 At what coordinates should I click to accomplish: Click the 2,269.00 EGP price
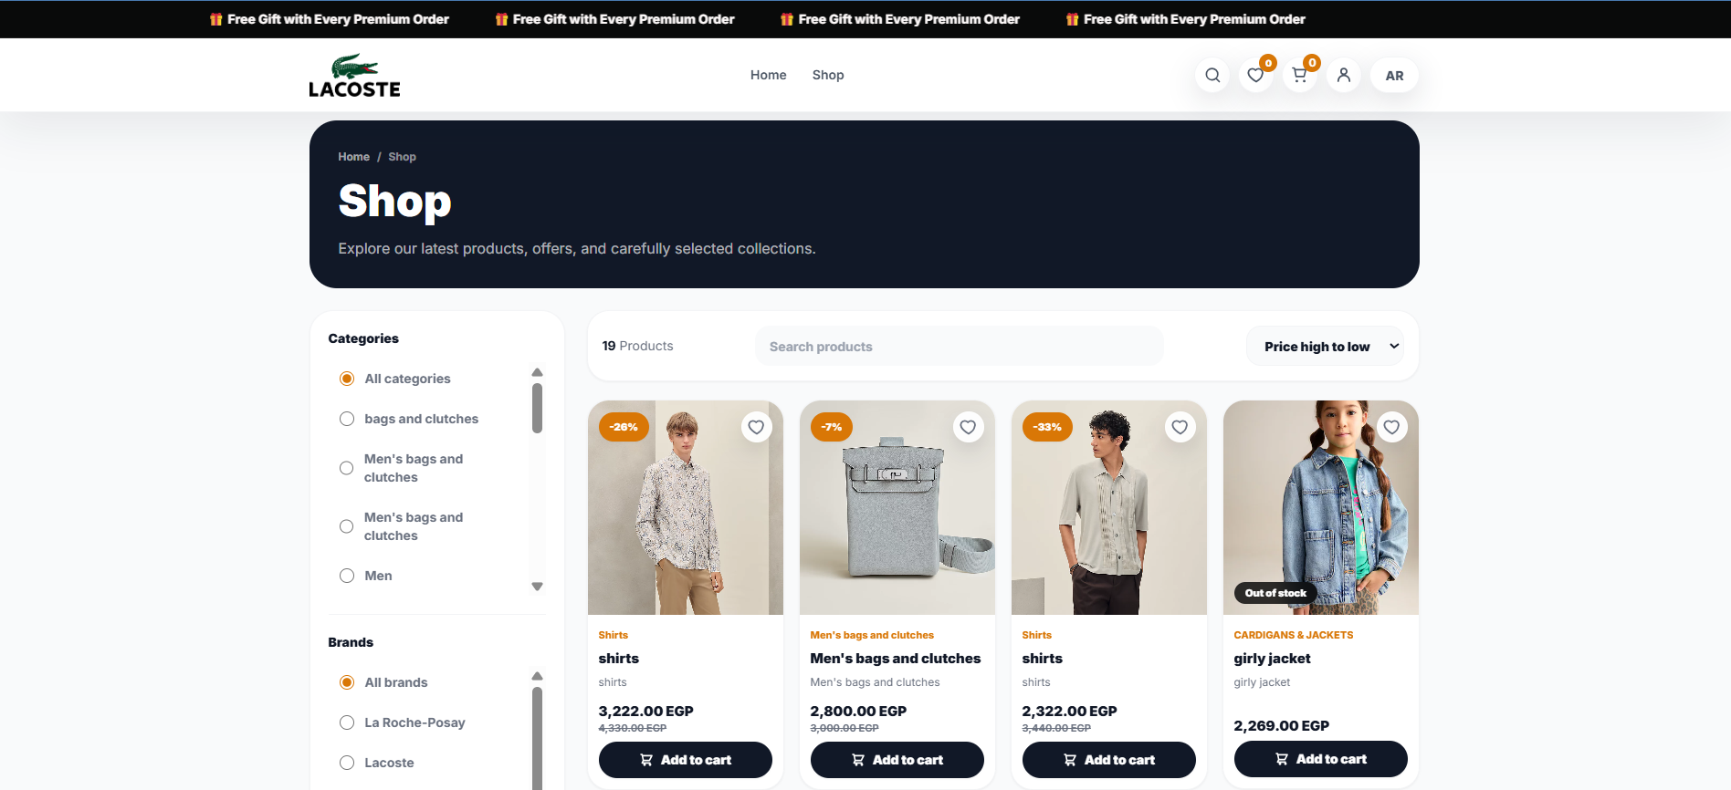click(1281, 725)
